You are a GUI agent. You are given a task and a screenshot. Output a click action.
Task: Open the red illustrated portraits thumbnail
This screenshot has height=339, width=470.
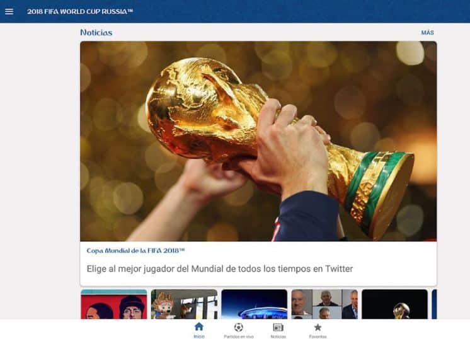(x=114, y=304)
